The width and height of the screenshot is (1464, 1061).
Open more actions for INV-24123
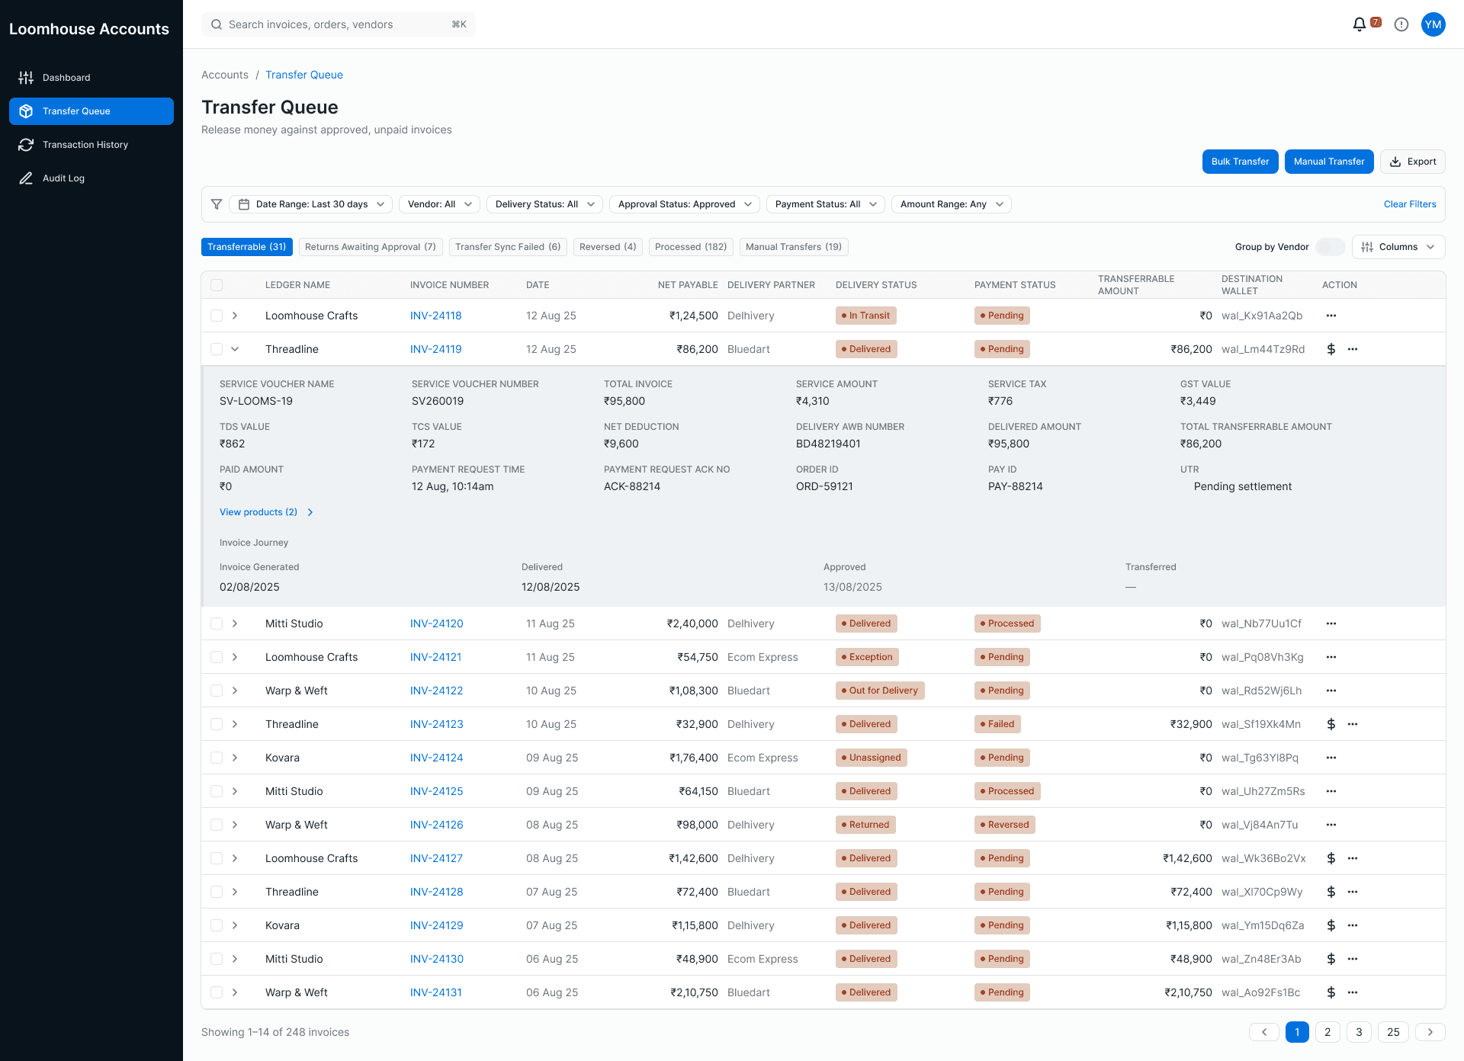pos(1352,724)
